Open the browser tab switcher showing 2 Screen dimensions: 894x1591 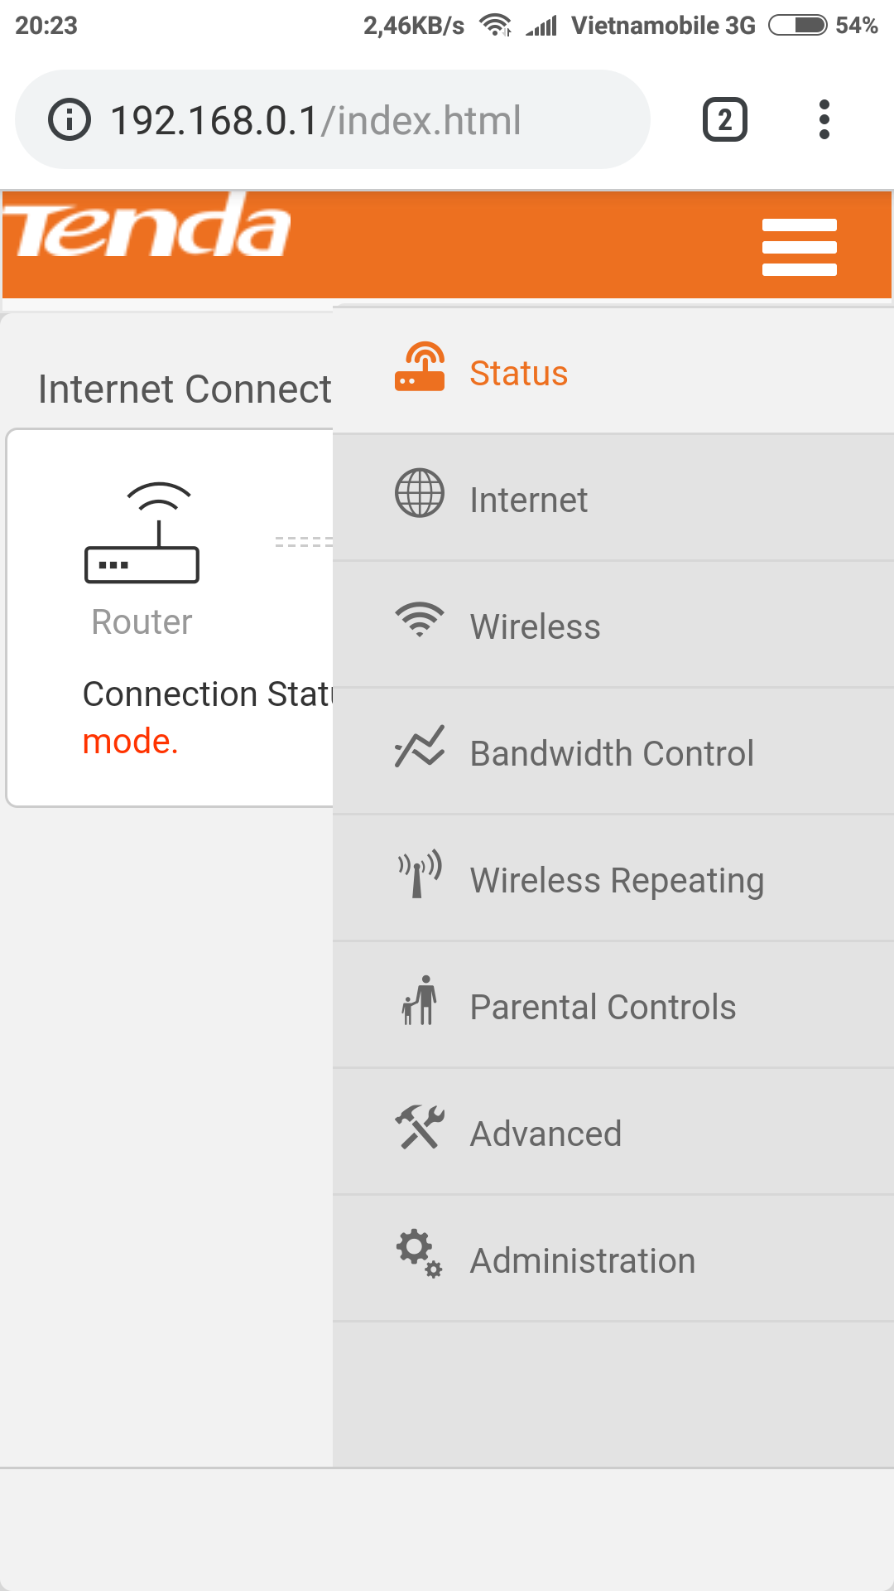725,119
